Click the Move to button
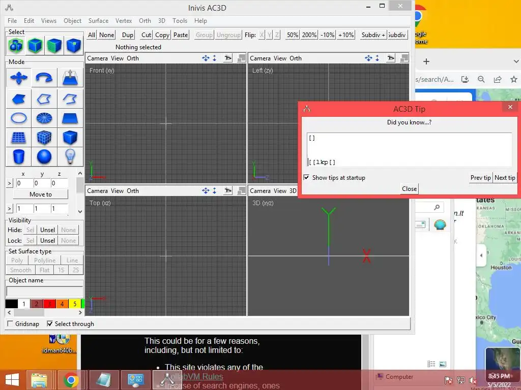Viewport: 521px width, 390px height. [x=41, y=194]
